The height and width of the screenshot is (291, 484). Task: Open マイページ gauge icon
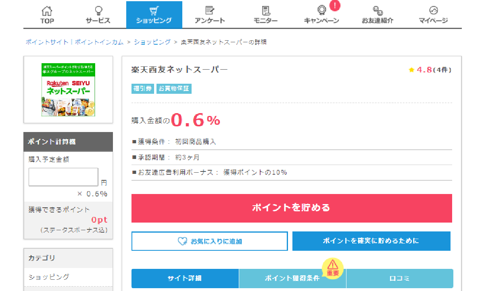(433, 10)
